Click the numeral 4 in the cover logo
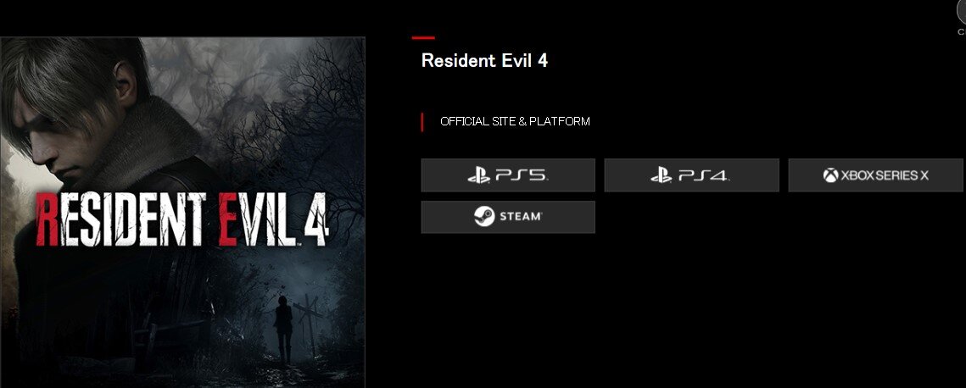Image resolution: width=966 pixels, height=388 pixels. [x=316, y=219]
